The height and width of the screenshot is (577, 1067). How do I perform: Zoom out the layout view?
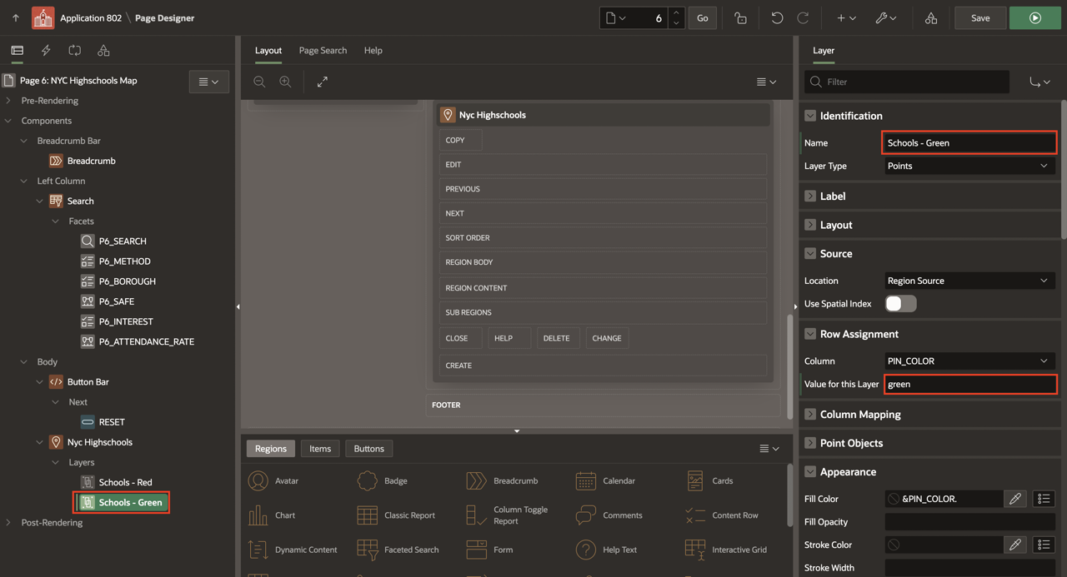[x=259, y=82]
